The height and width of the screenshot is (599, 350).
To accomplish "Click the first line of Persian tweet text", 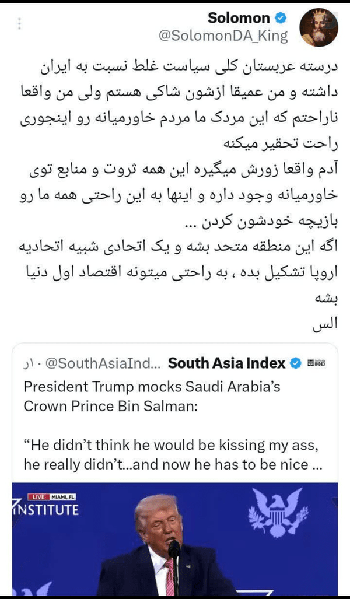I will point(189,68).
